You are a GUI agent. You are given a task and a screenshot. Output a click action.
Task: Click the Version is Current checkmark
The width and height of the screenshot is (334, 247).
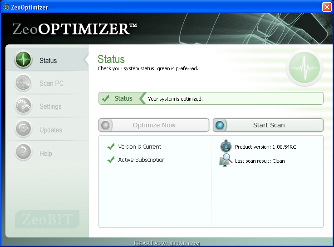(111, 146)
